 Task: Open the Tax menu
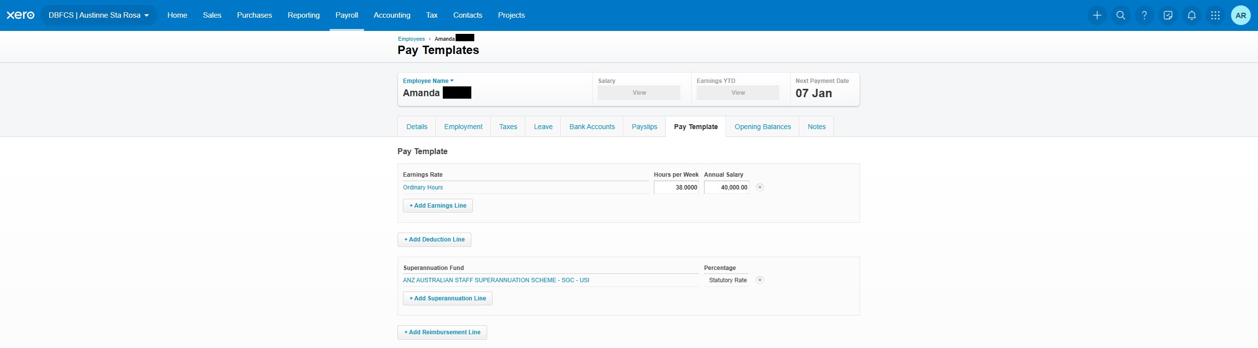(431, 15)
